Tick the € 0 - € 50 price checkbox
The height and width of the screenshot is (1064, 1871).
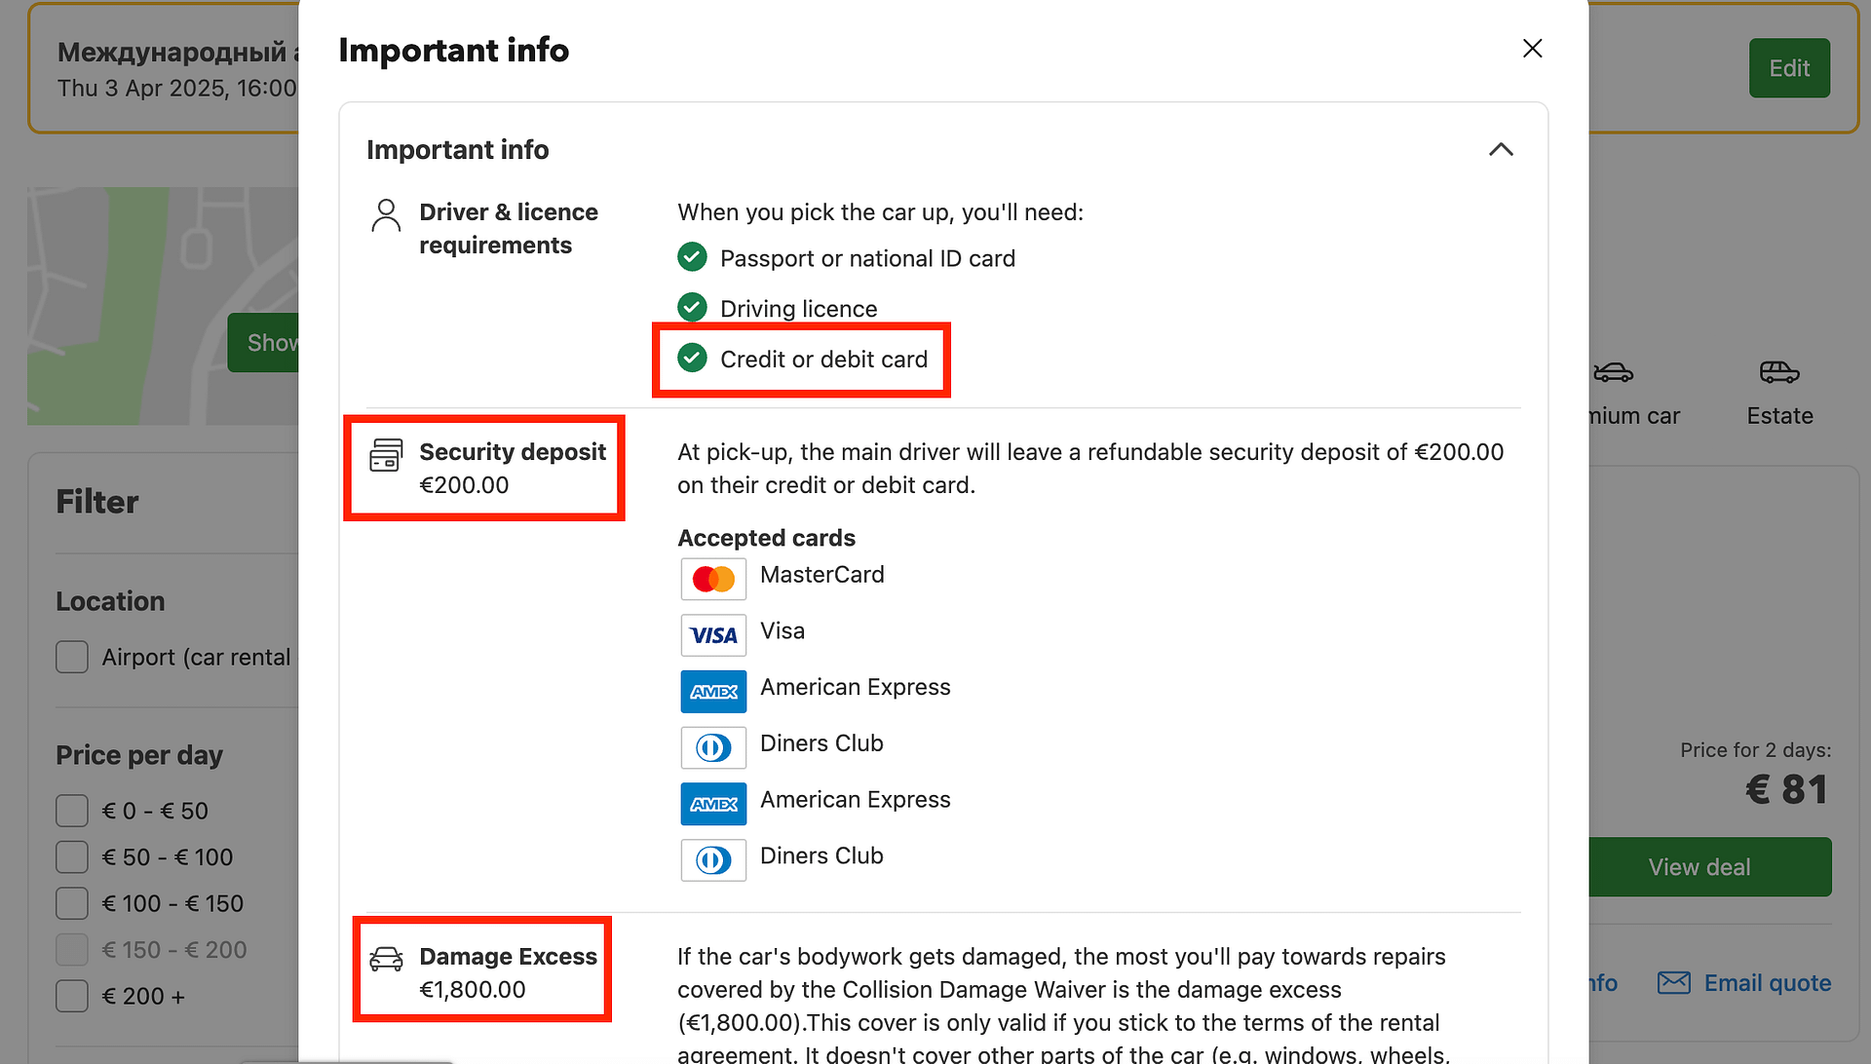click(72, 811)
